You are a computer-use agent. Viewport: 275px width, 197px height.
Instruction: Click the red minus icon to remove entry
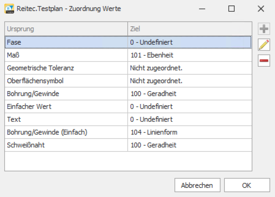264,61
